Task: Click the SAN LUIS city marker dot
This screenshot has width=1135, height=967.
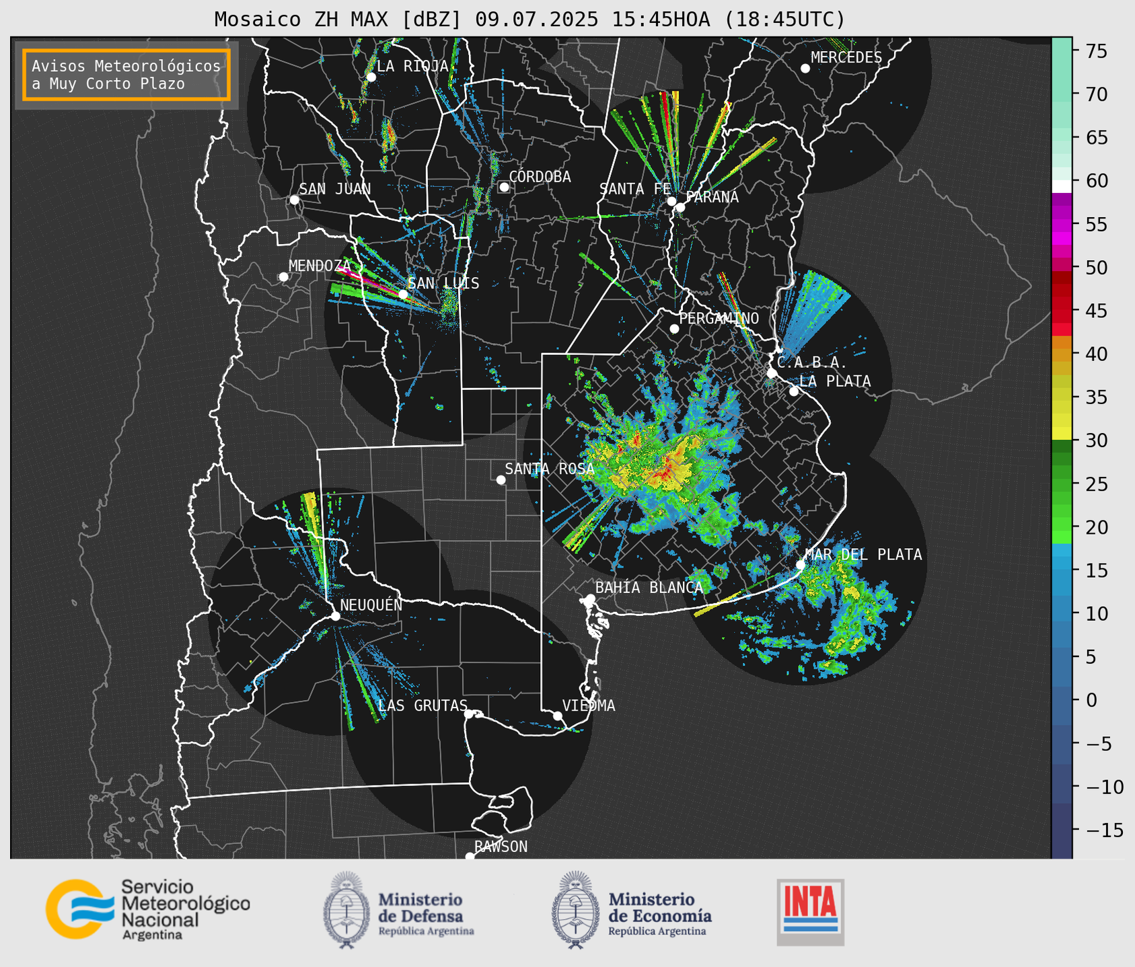Action: click(x=403, y=295)
